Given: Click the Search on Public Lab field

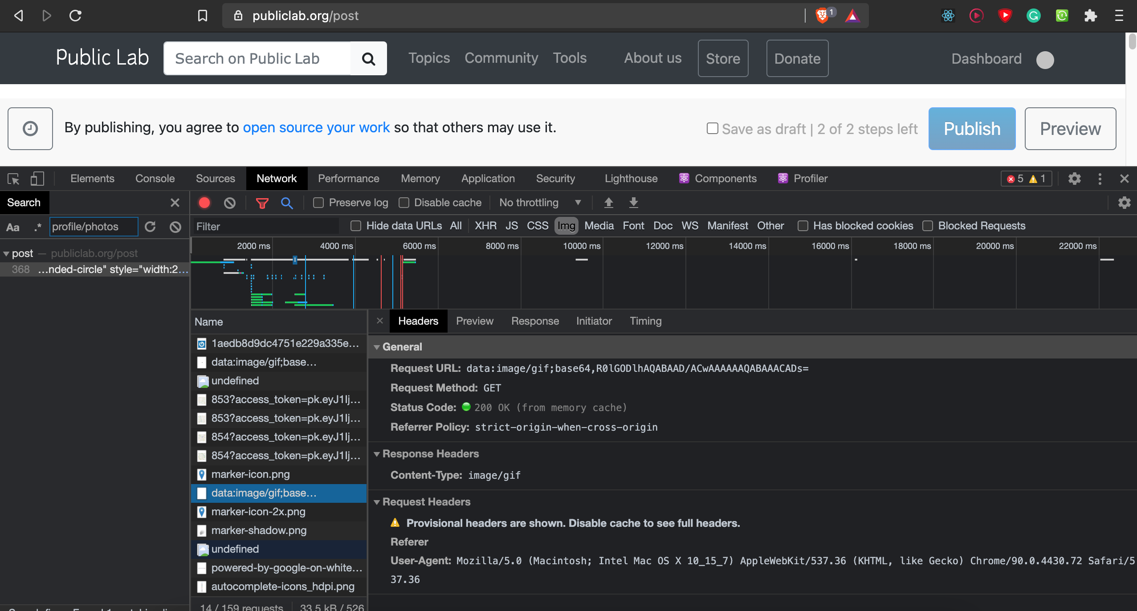Looking at the screenshot, I should [x=257, y=59].
